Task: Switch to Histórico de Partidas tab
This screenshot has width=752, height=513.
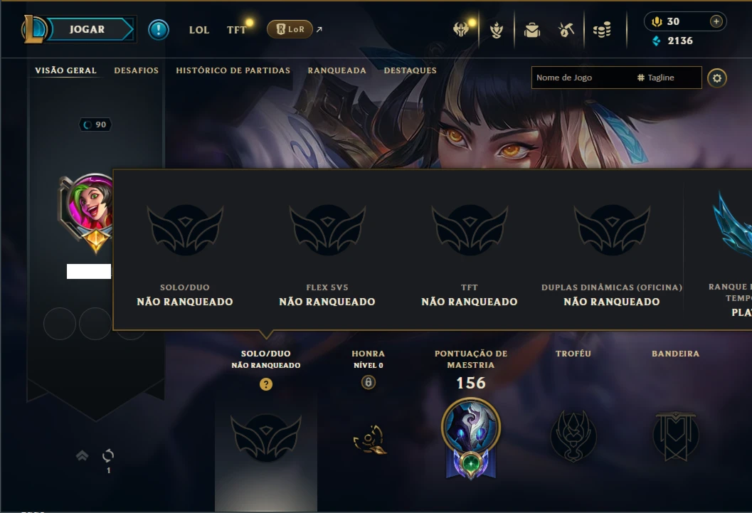Action: [233, 70]
